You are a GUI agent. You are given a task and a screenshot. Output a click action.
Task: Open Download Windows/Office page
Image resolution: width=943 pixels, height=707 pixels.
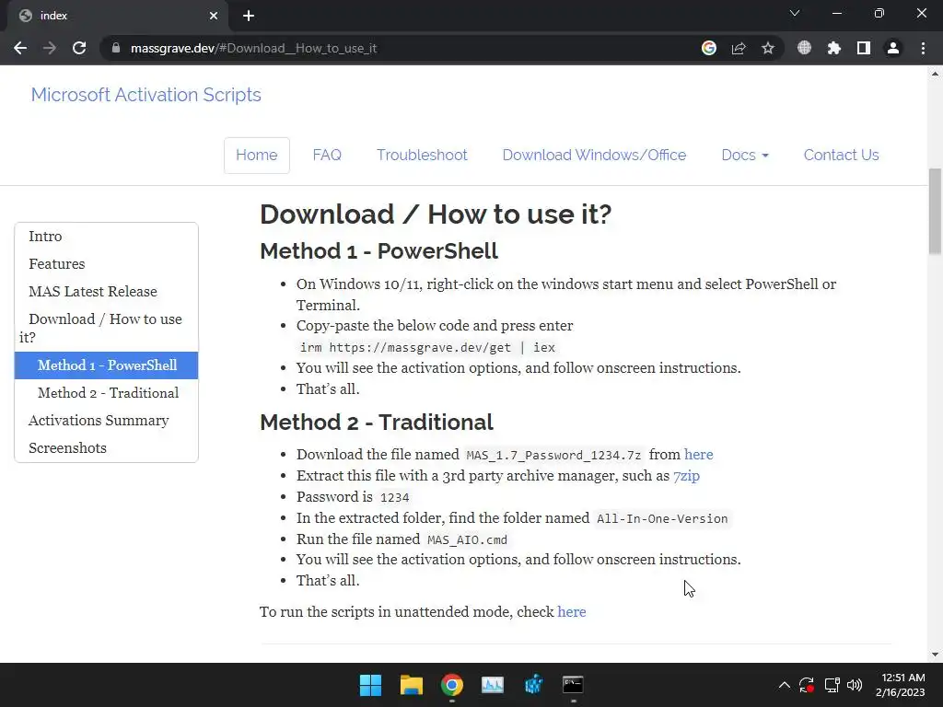tap(594, 155)
